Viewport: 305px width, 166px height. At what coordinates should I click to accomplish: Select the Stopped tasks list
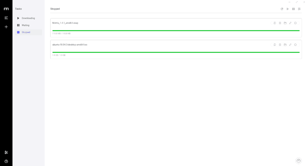[x=29, y=32]
